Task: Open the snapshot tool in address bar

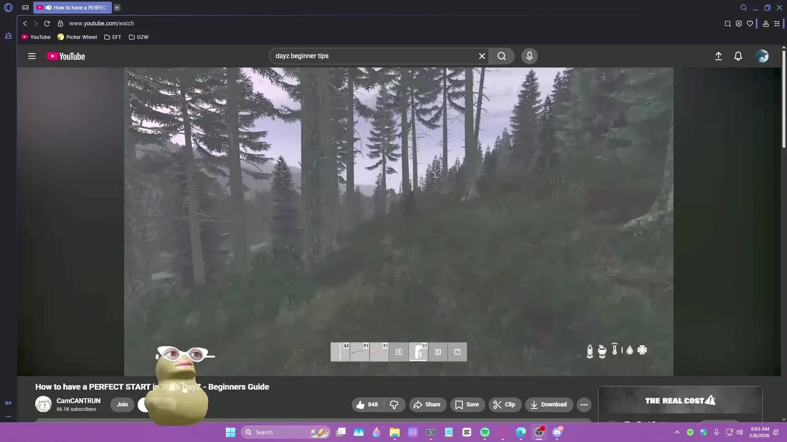Action: pos(727,23)
